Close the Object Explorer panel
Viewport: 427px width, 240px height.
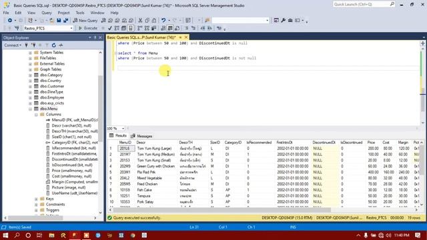click(x=100, y=37)
